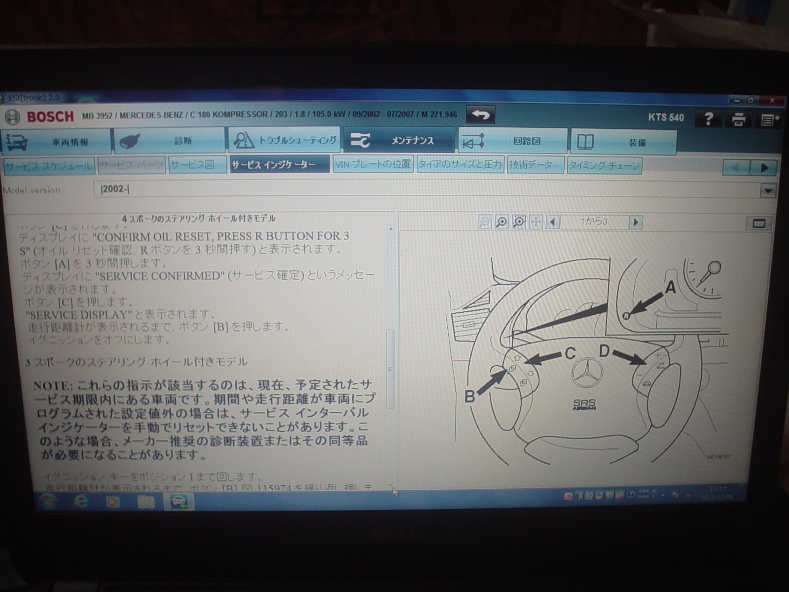Screen dimensions: 789x592
Task: Zoom in on the diagram
Action: [x=502, y=222]
